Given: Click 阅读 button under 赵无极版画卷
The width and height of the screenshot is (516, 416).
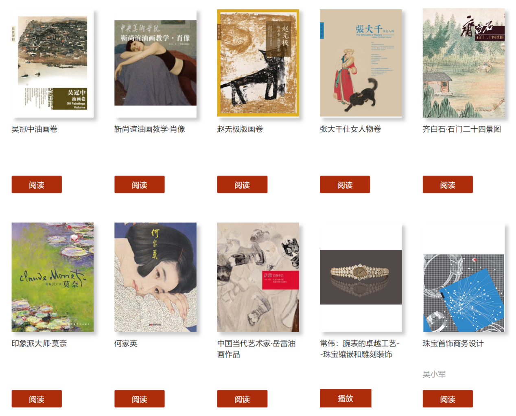Looking at the screenshot, I should [x=242, y=184].
